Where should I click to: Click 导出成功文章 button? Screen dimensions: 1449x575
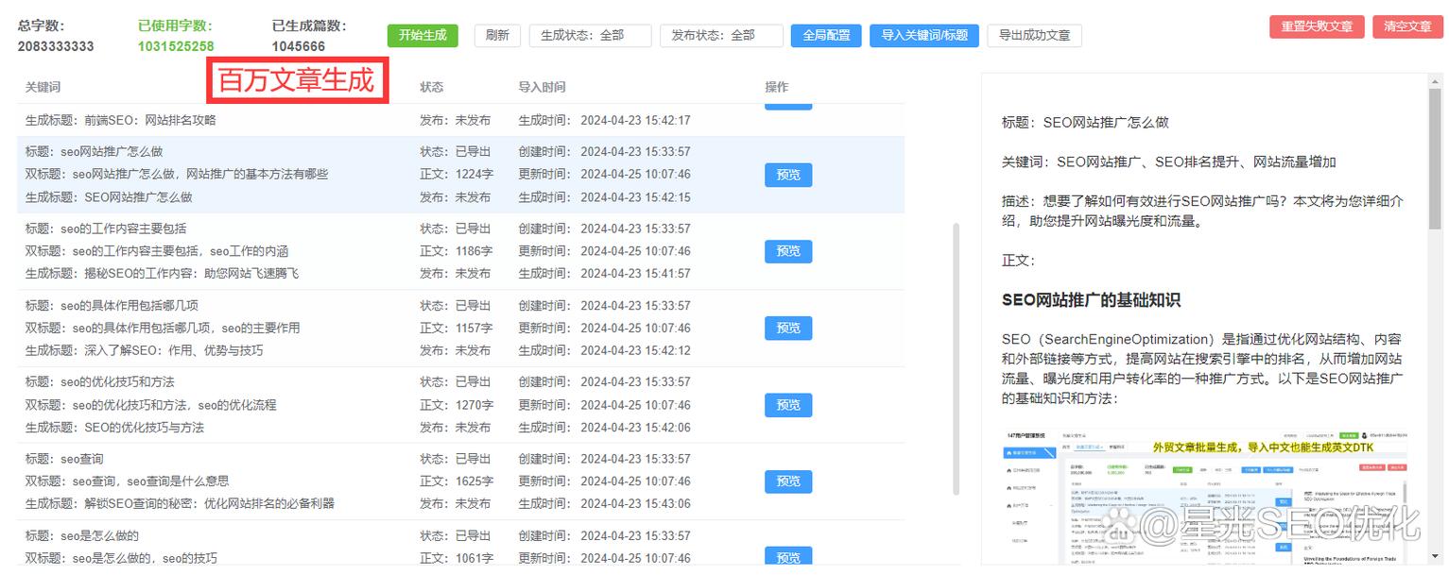coord(1035,35)
